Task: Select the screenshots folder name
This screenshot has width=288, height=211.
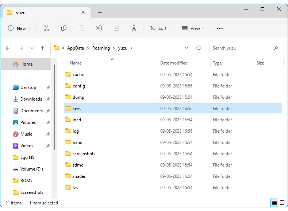Action: (84, 154)
